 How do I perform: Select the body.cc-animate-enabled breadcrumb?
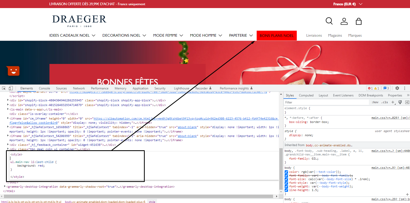(x=105, y=201)
